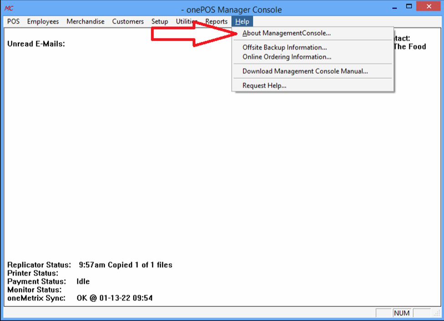This screenshot has height=321, width=444.
Task: Click the Payment Status label
Action: 36,281
